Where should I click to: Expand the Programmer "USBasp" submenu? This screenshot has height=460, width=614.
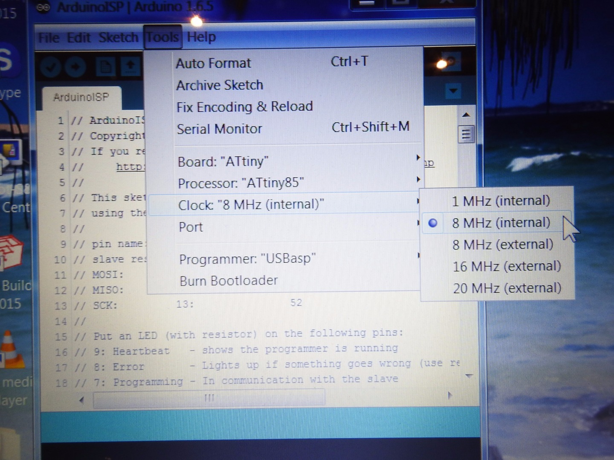(285, 259)
